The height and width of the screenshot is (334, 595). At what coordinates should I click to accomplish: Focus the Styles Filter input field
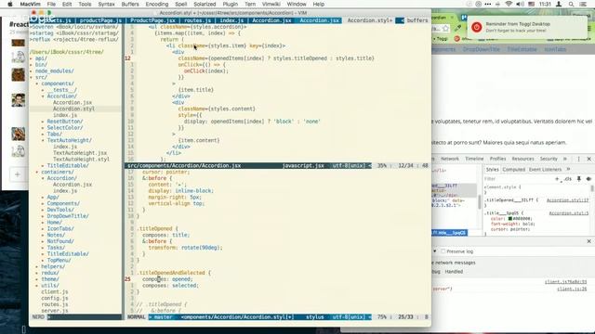[518, 179]
